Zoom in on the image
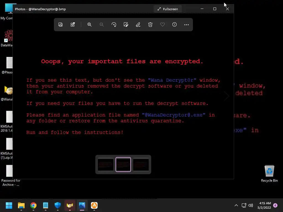This screenshot has width=283, height=212. click(90, 25)
